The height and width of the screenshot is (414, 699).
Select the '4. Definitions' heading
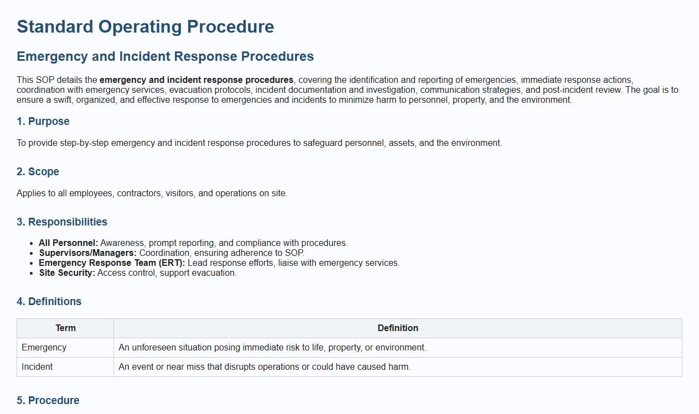tap(49, 302)
